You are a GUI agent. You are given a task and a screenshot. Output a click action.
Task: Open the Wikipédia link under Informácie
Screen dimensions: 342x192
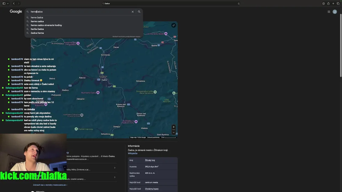pos(133,153)
